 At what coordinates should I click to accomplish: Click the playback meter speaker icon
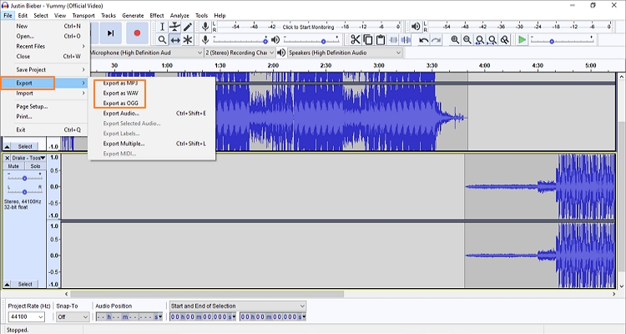point(416,27)
